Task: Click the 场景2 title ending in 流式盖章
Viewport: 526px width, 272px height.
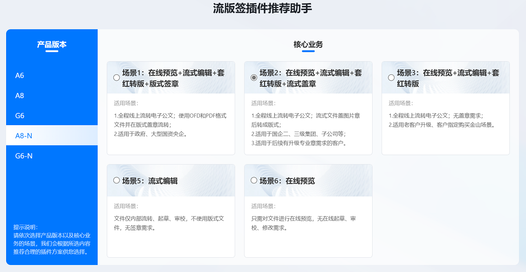Action: pyautogui.click(x=310, y=78)
